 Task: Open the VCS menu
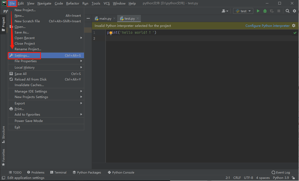tap(107, 3)
